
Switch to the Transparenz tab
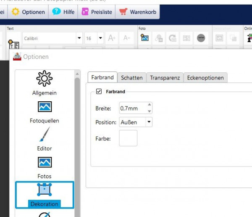coord(165,78)
